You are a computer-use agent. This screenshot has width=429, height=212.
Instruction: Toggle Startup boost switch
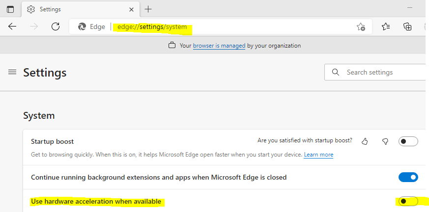[x=408, y=141]
